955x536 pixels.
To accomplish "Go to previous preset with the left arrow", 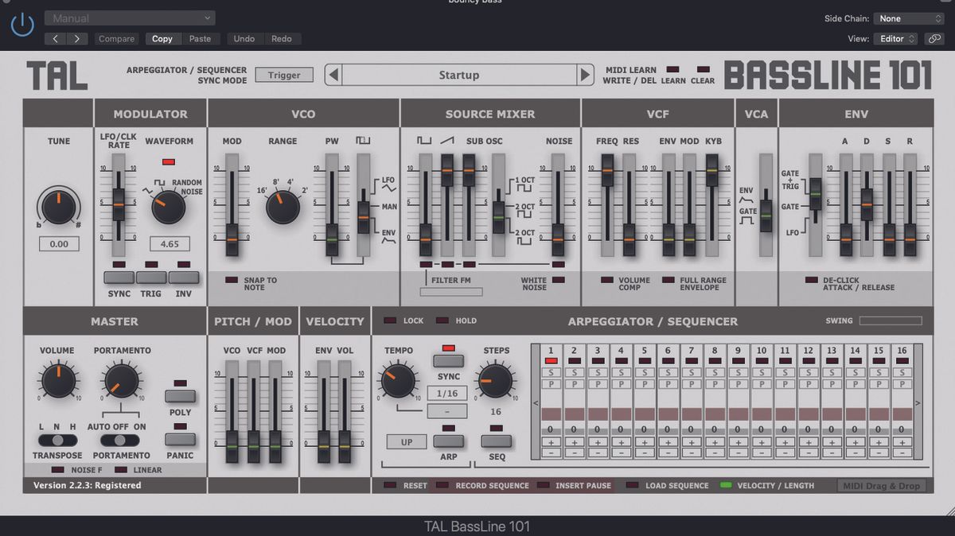I will (55, 37).
